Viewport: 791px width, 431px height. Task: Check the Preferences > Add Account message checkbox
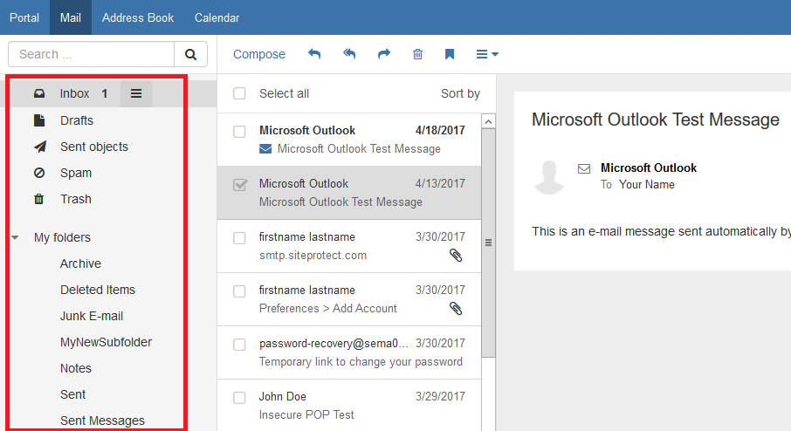coord(239,291)
